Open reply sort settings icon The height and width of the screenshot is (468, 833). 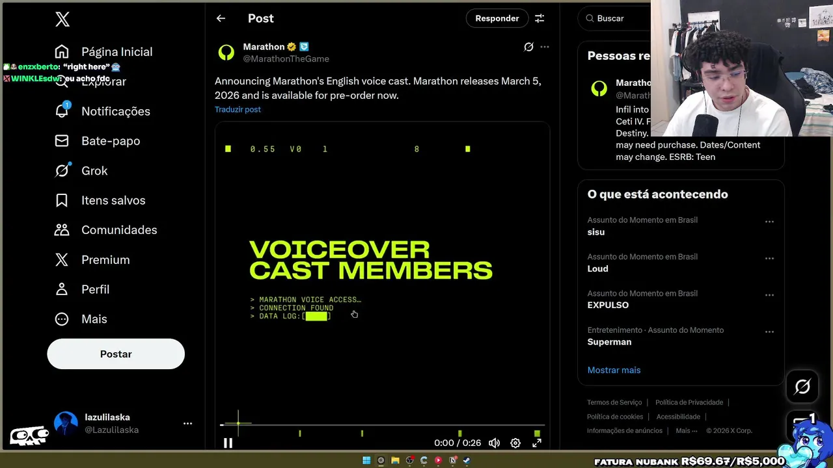pos(539,19)
